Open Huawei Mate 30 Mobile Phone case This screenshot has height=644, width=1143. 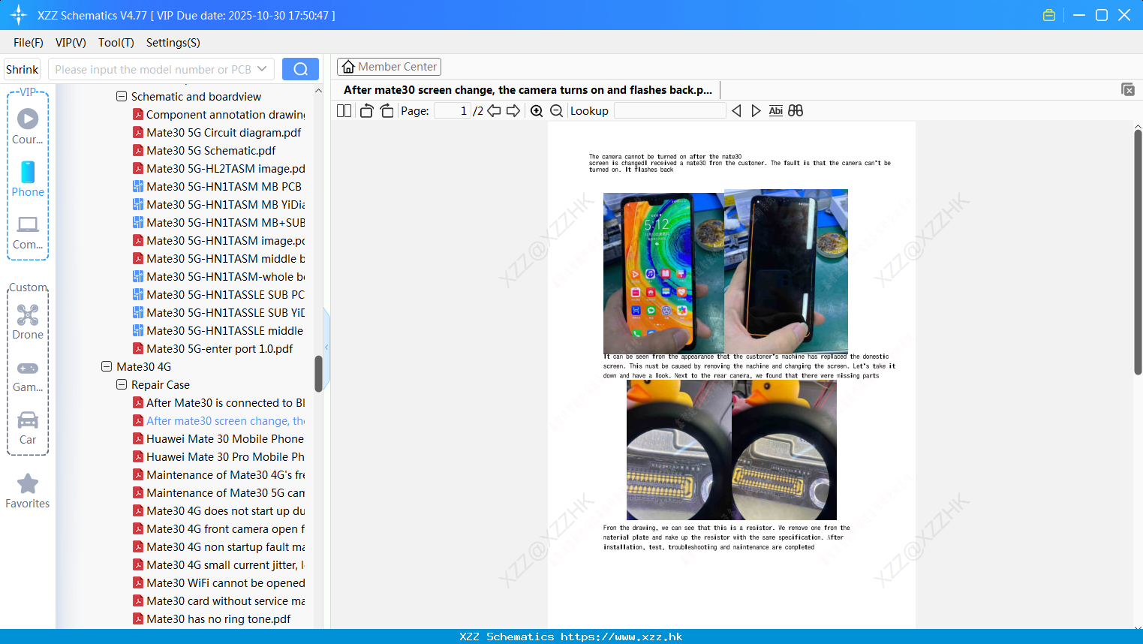click(218, 438)
